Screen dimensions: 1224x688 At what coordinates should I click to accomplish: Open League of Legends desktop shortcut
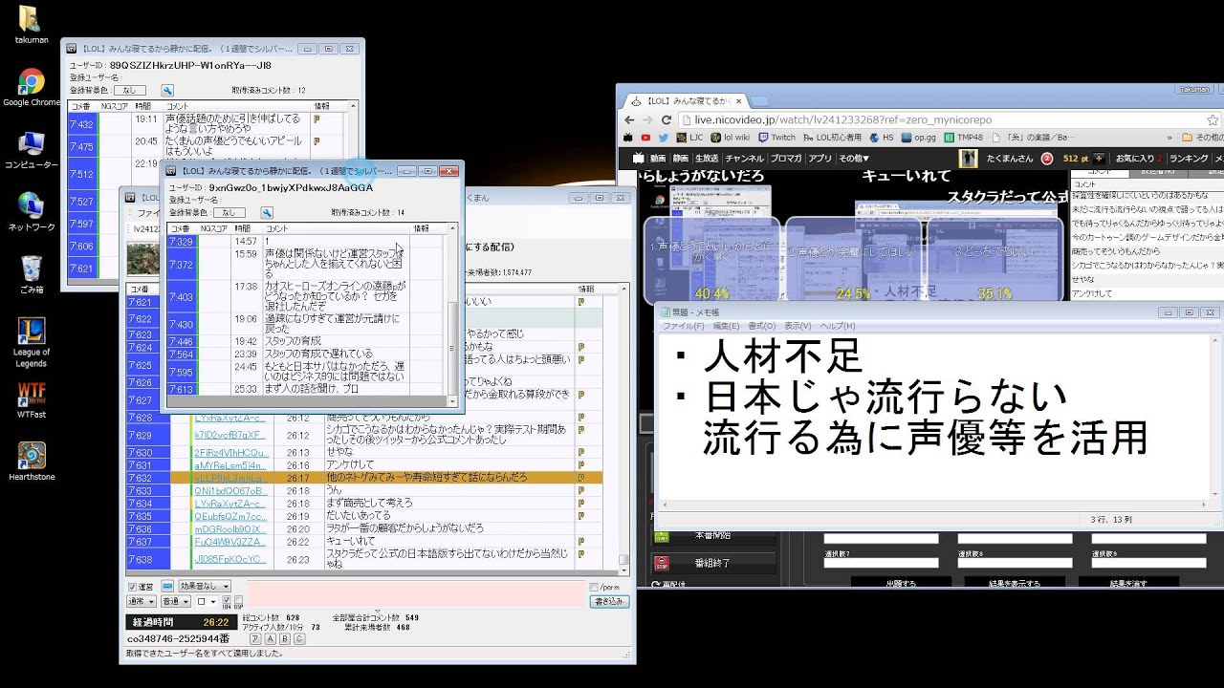[31, 333]
